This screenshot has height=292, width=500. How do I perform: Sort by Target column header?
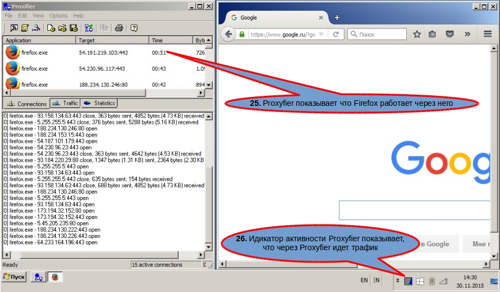[x=112, y=41]
